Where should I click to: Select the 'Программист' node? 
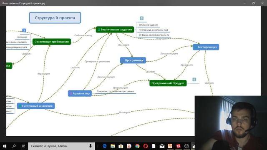point(133,60)
